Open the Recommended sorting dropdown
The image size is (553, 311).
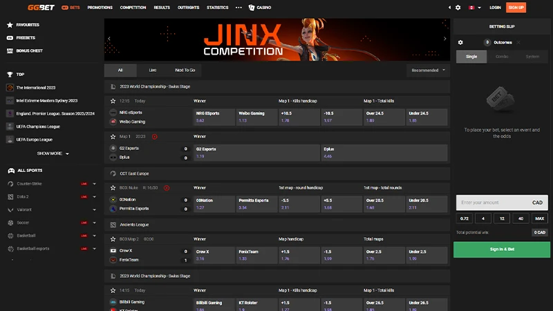coord(428,70)
